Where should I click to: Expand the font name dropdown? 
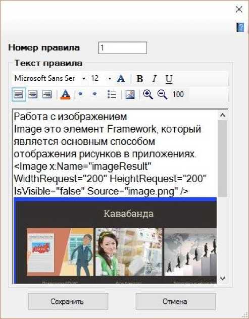pos(83,79)
